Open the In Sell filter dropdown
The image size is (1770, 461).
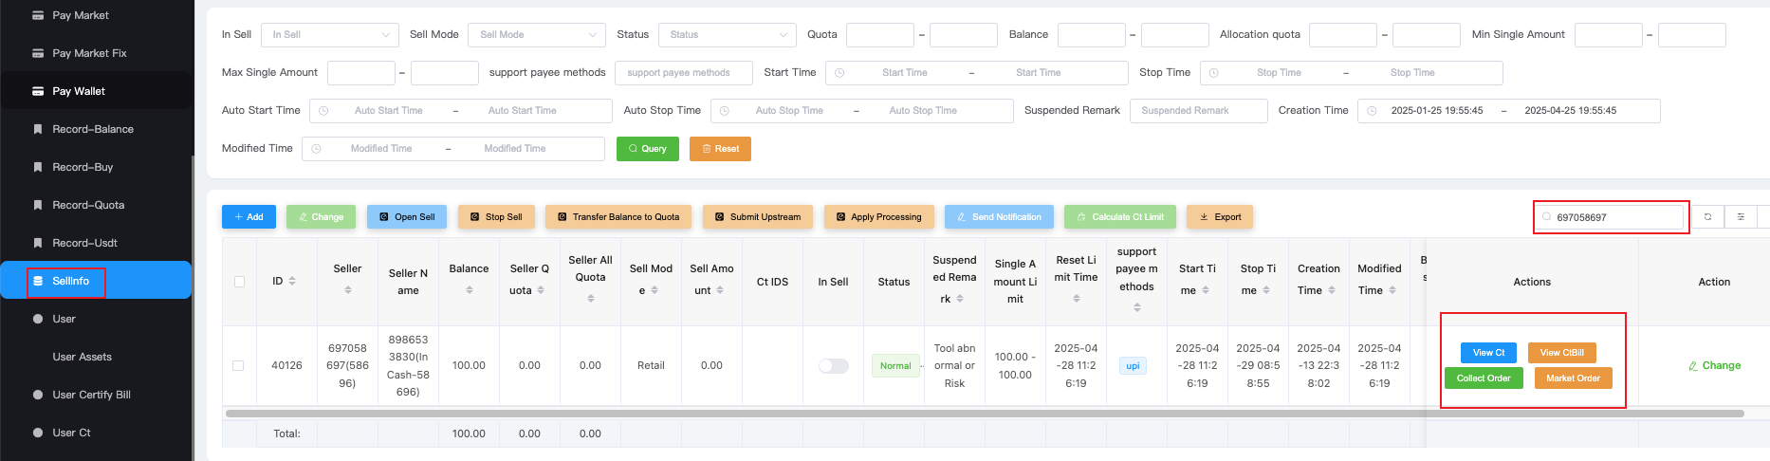pyautogui.click(x=330, y=35)
